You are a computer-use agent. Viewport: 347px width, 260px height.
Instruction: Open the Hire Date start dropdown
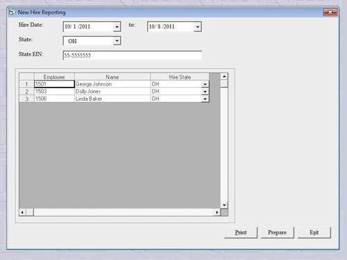(x=117, y=27)
